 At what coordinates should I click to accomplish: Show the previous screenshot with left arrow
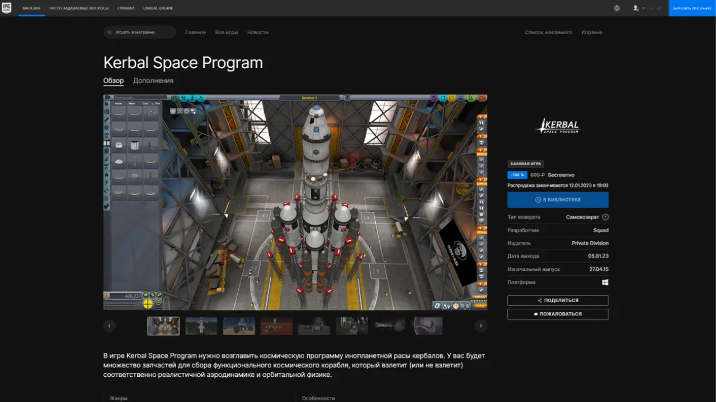coord(110,326)
